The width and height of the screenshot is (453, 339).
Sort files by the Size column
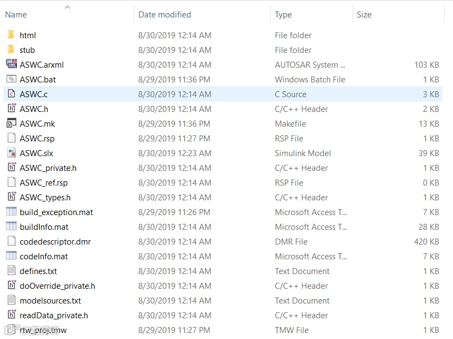(x=364, y=15)
